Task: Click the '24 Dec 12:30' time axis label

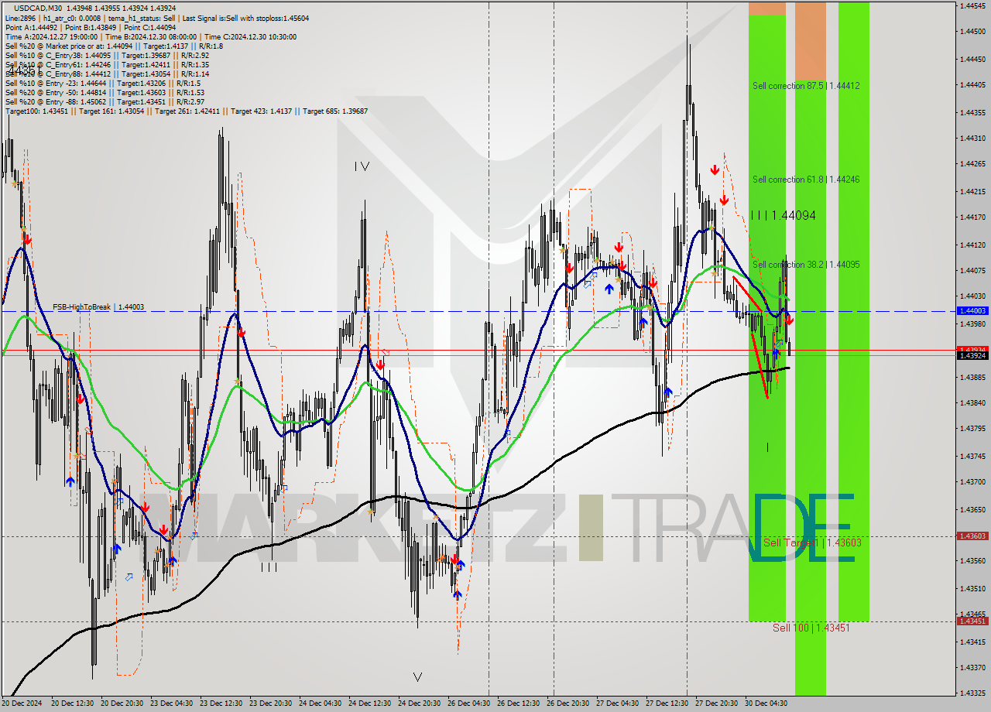Action: click(369, 703)
